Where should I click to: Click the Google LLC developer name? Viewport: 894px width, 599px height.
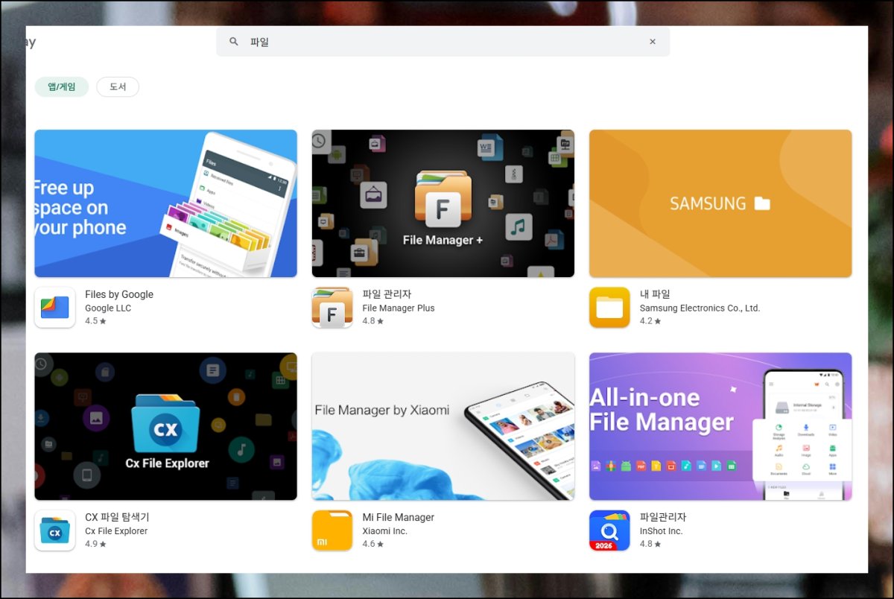point(108,308)
